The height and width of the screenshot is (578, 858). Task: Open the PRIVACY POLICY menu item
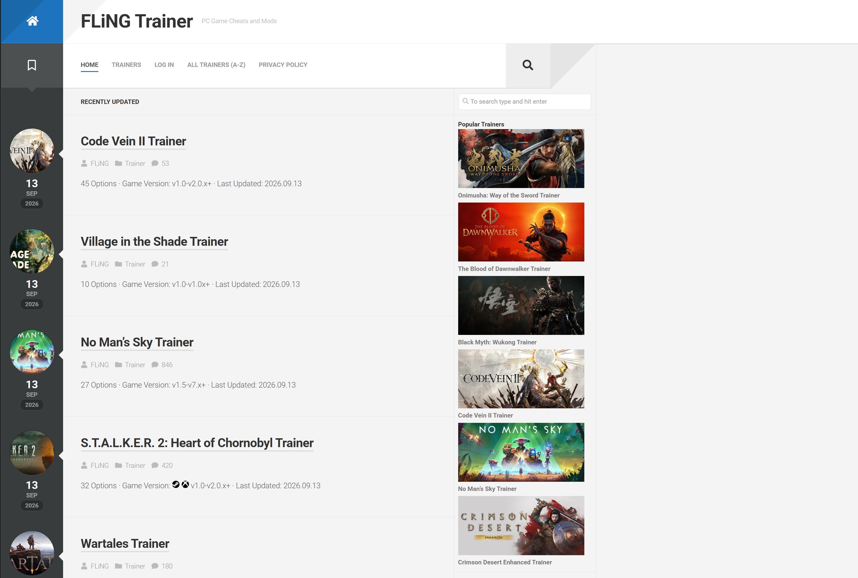(x=283, y=65)
